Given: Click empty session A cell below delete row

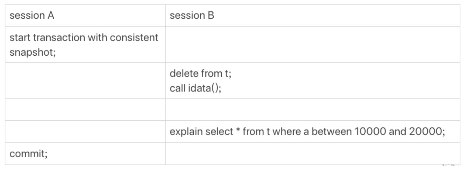Looking at the screenshot, I should point(85,109).
